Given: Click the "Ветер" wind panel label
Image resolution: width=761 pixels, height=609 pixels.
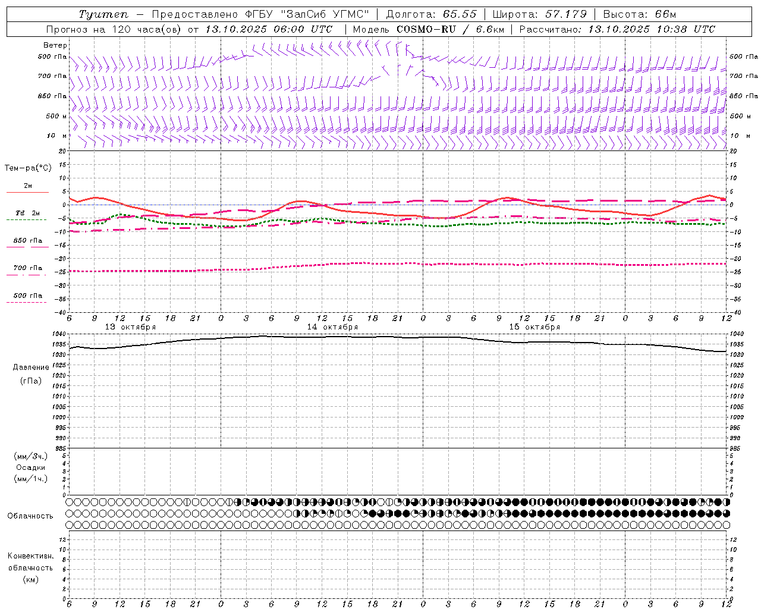Looking at the screenshot, I should 55,45.
